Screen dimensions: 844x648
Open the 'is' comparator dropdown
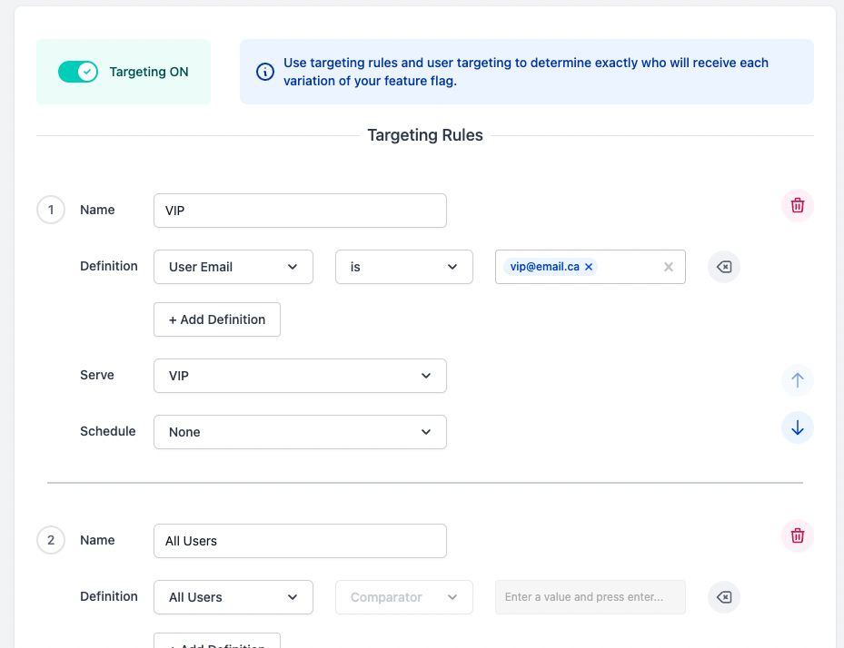404,267
